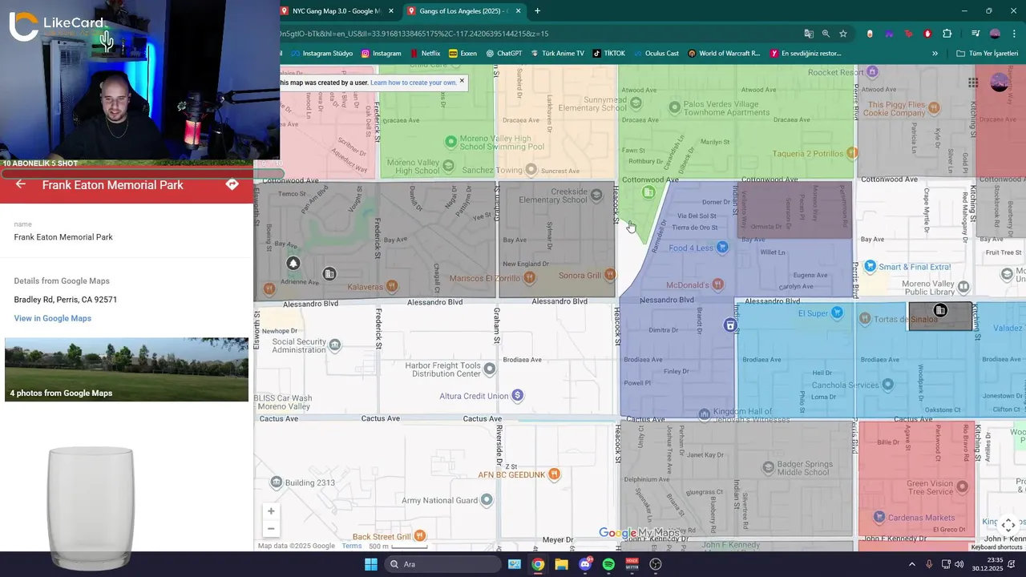Click View in Google Maps link

coord(52,318)
